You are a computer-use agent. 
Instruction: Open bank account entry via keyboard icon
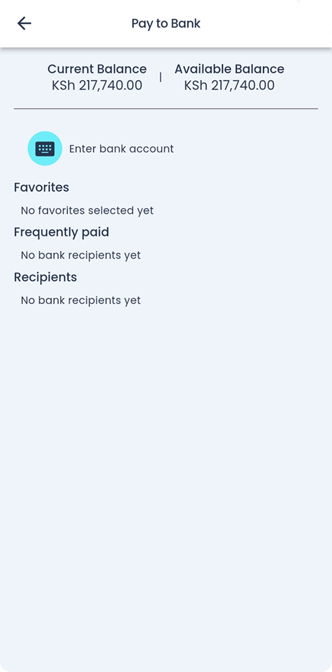tap(44, 148)
